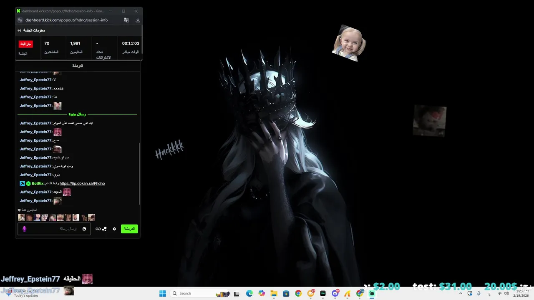Screen dimensions: 534x300
Task: Click the chat vertical scrollbar
Action: point(140,173)
